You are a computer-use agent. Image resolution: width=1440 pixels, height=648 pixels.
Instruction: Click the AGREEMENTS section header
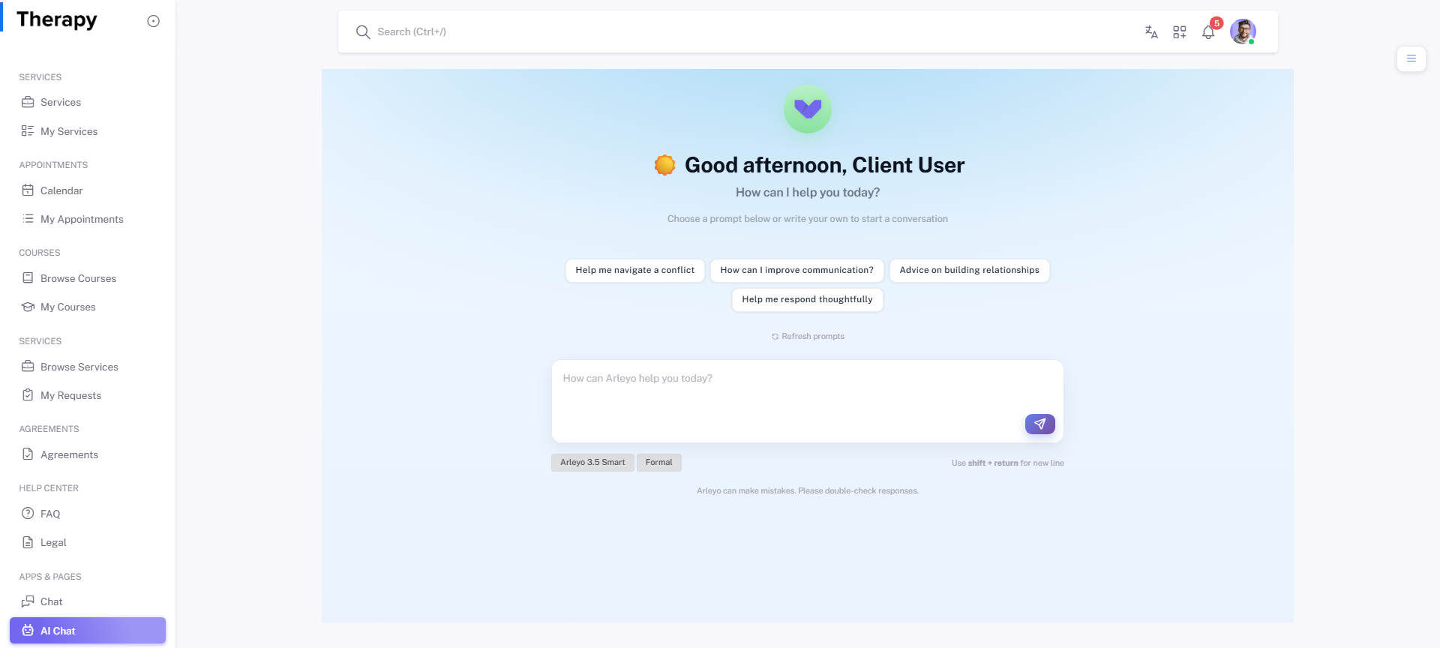(49, 429)
